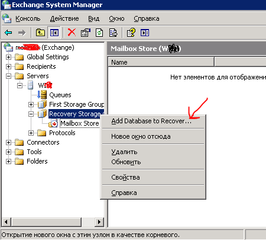Toggle the Show/Hide Console Tree button
The width and height of the screenshot is (266, 240).
[54, 33]
